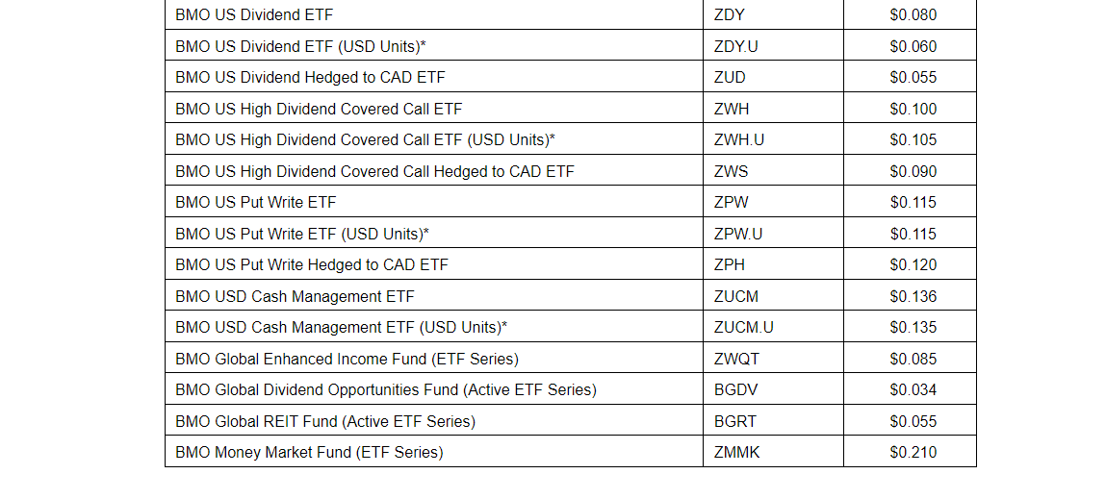Screen dimensions: 1106x499
Task: Select the $0.120 distribution amount
Action: (x=913, y=265)
